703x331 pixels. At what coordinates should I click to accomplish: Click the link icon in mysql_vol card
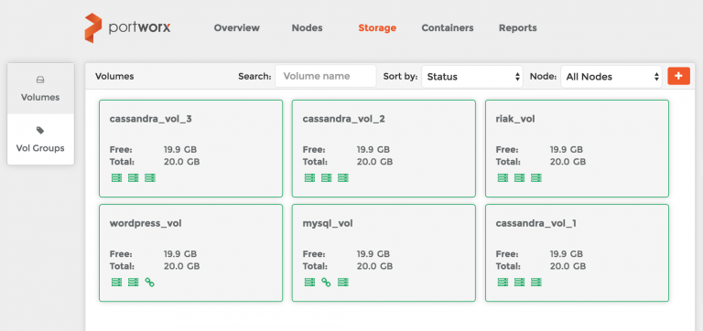coord(326,283)
